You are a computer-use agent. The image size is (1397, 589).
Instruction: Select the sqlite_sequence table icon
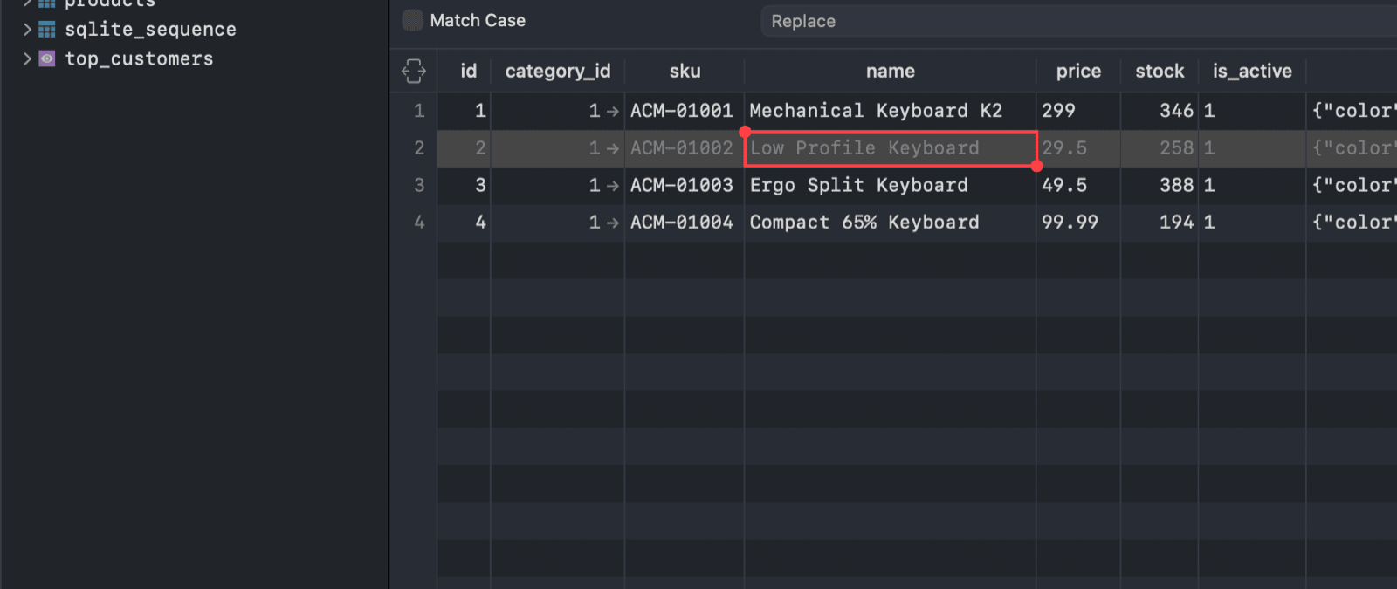pos(47,30)
